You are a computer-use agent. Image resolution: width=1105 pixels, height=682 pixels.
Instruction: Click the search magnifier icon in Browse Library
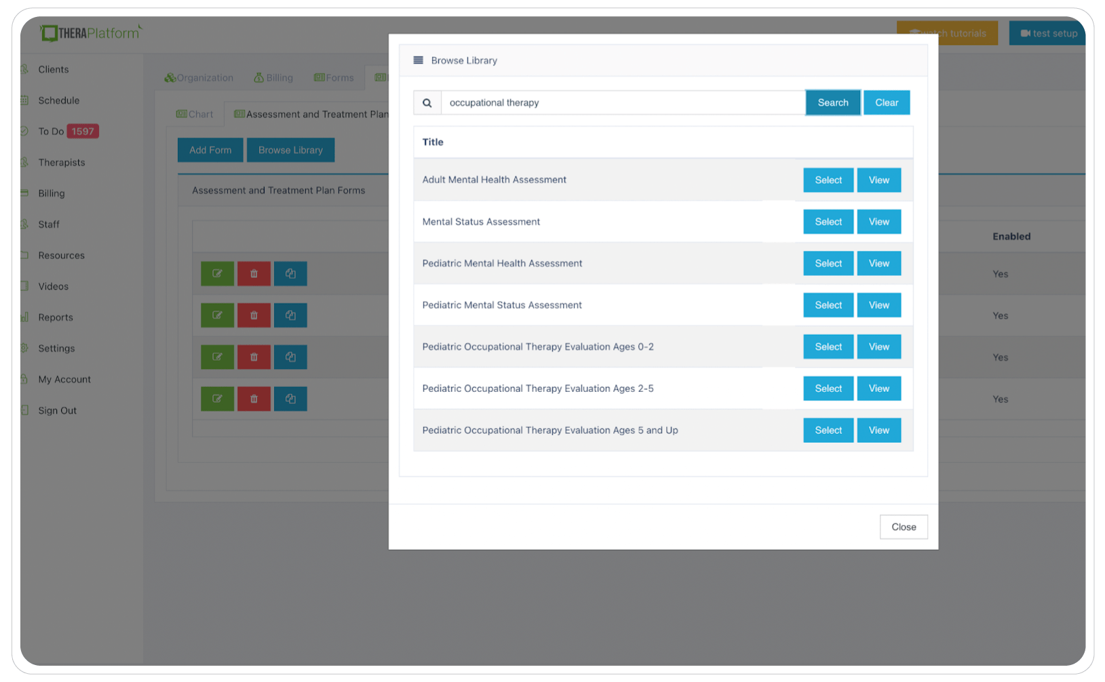427,103
